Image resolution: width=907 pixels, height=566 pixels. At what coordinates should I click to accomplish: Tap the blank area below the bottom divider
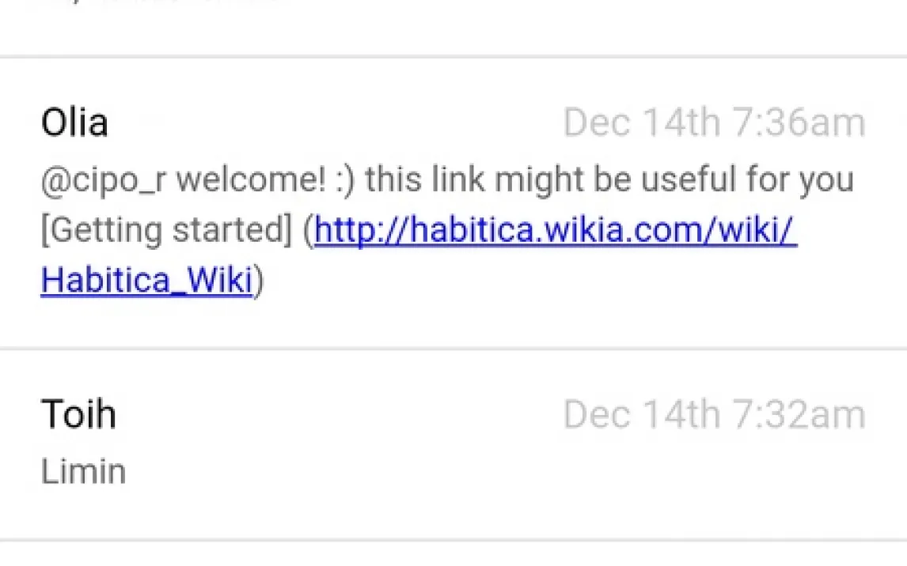[x=453, y=556]
